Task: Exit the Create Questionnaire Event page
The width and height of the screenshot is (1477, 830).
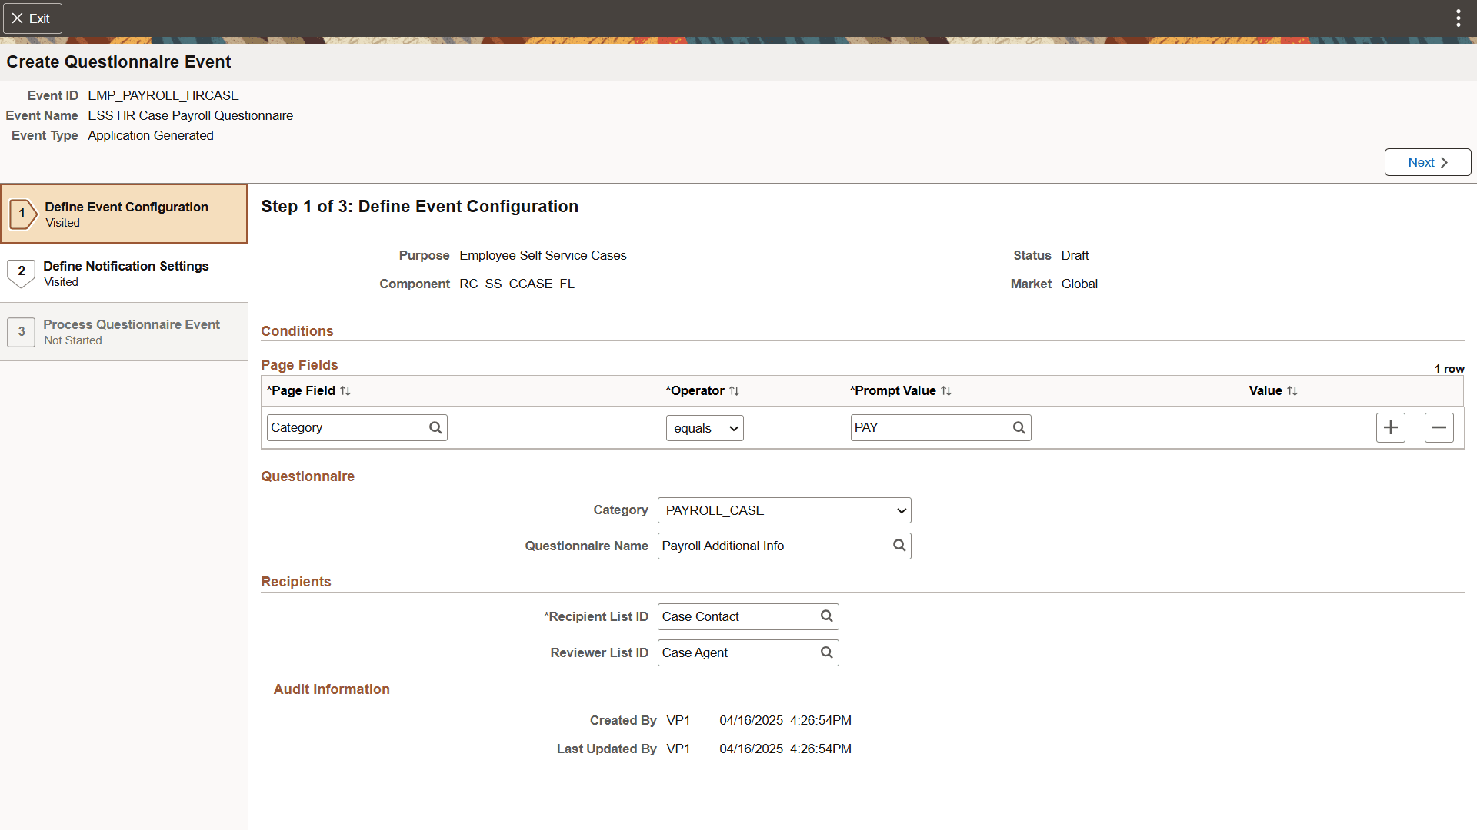Action: (x=32, y=18)
